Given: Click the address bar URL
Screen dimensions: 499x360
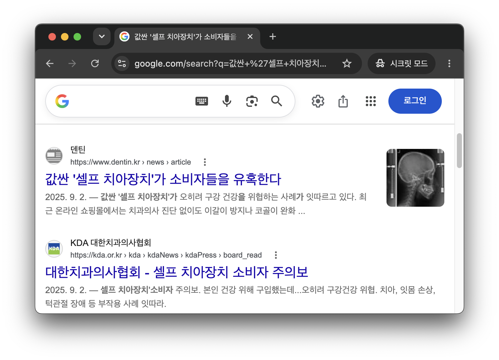Looking at the screenshot, I should coord(230,64).
